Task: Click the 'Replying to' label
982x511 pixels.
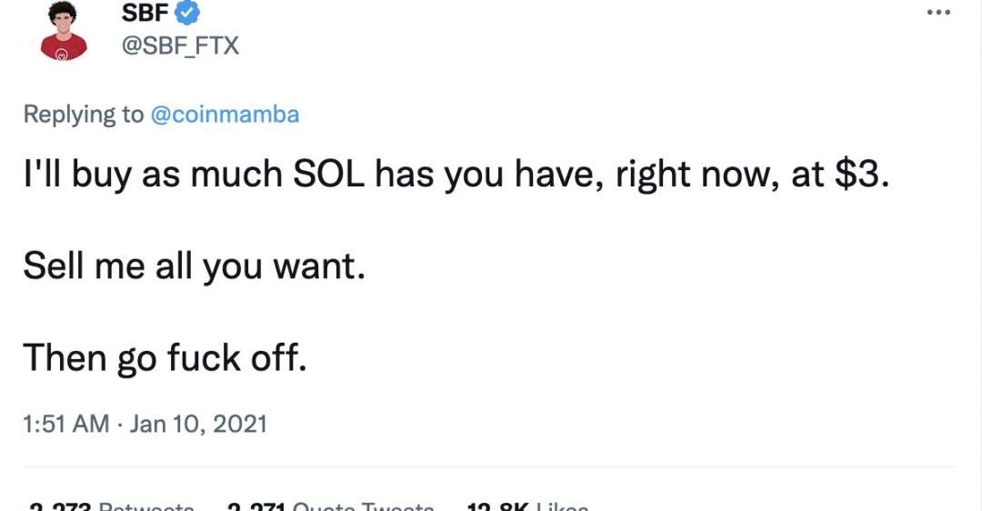Action: [83, 115]
